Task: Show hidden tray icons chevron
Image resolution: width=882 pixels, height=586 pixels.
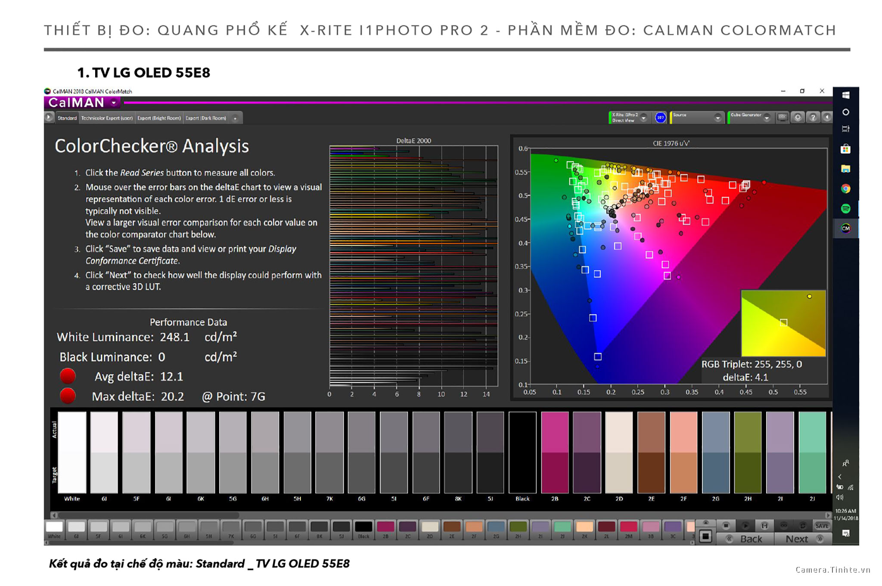Action: coord(840,477)
